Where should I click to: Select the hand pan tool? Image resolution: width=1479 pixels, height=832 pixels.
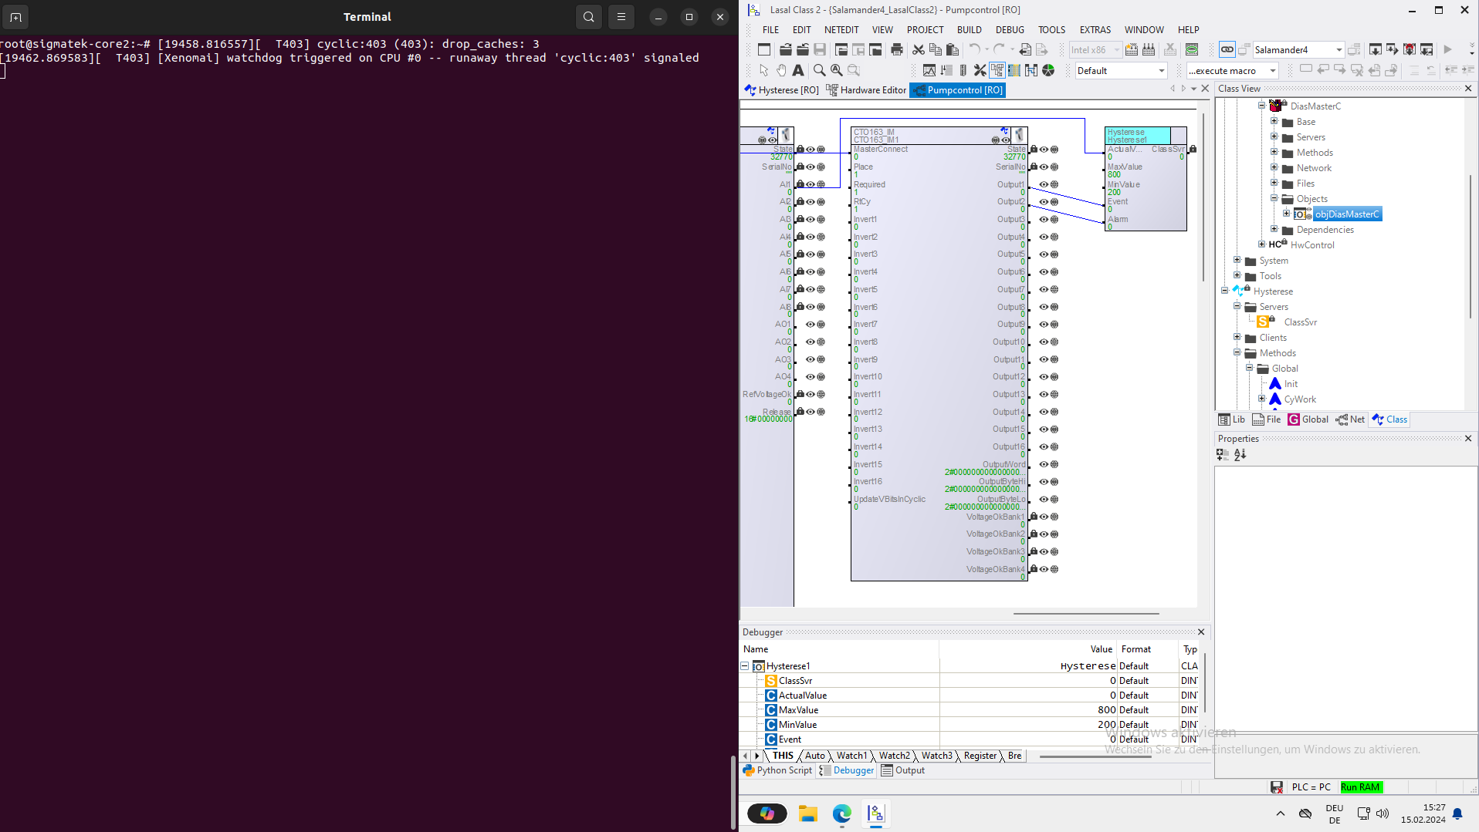point(781,71)
